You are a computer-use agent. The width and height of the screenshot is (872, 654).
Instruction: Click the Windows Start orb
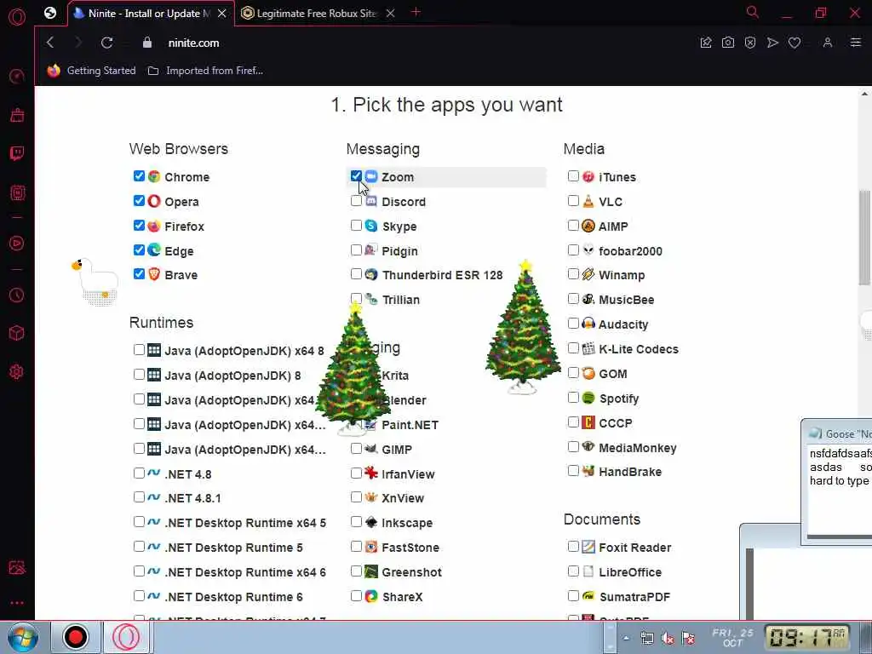pos(23,637)
